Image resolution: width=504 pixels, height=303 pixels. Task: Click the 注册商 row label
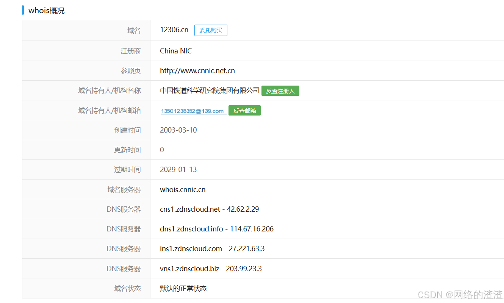click(x=131, y=51)
